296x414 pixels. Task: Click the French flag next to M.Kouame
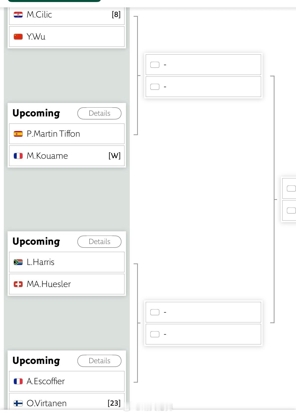point(18,156)
